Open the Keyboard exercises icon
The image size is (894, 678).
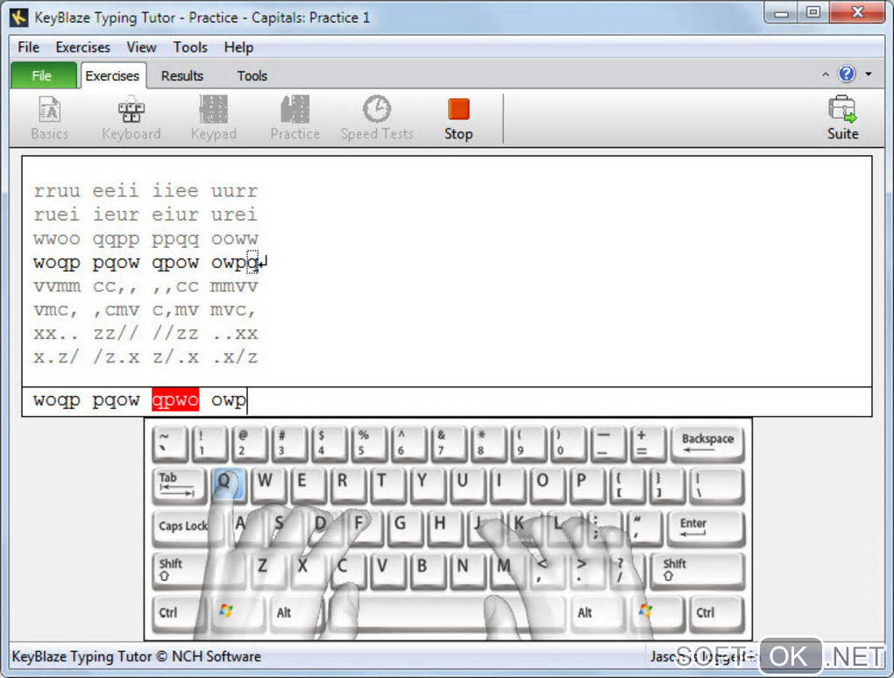[131, 118]
